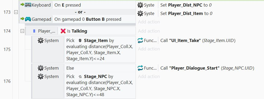The image size is (264, 99).
Task: Click the Gamepad controller icon
Action: click(28, 19)
